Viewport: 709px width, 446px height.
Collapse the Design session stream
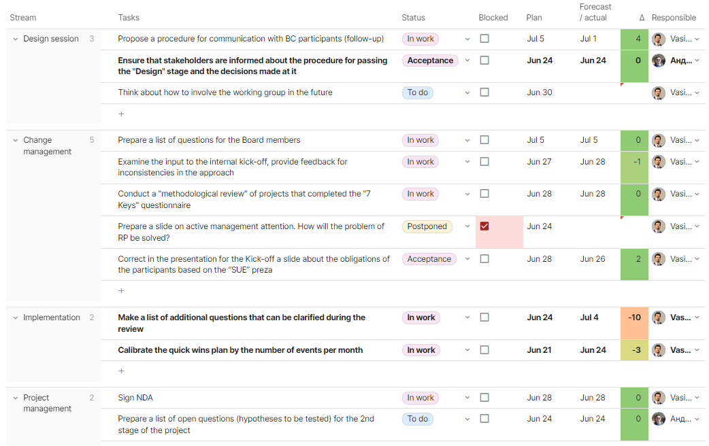point(16,39)
